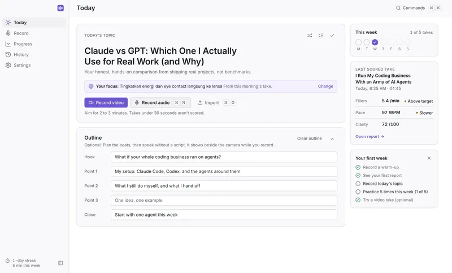Click the checked Wednesday circle
The width and height of the screenshot is (452, 273).
point(375,42)
